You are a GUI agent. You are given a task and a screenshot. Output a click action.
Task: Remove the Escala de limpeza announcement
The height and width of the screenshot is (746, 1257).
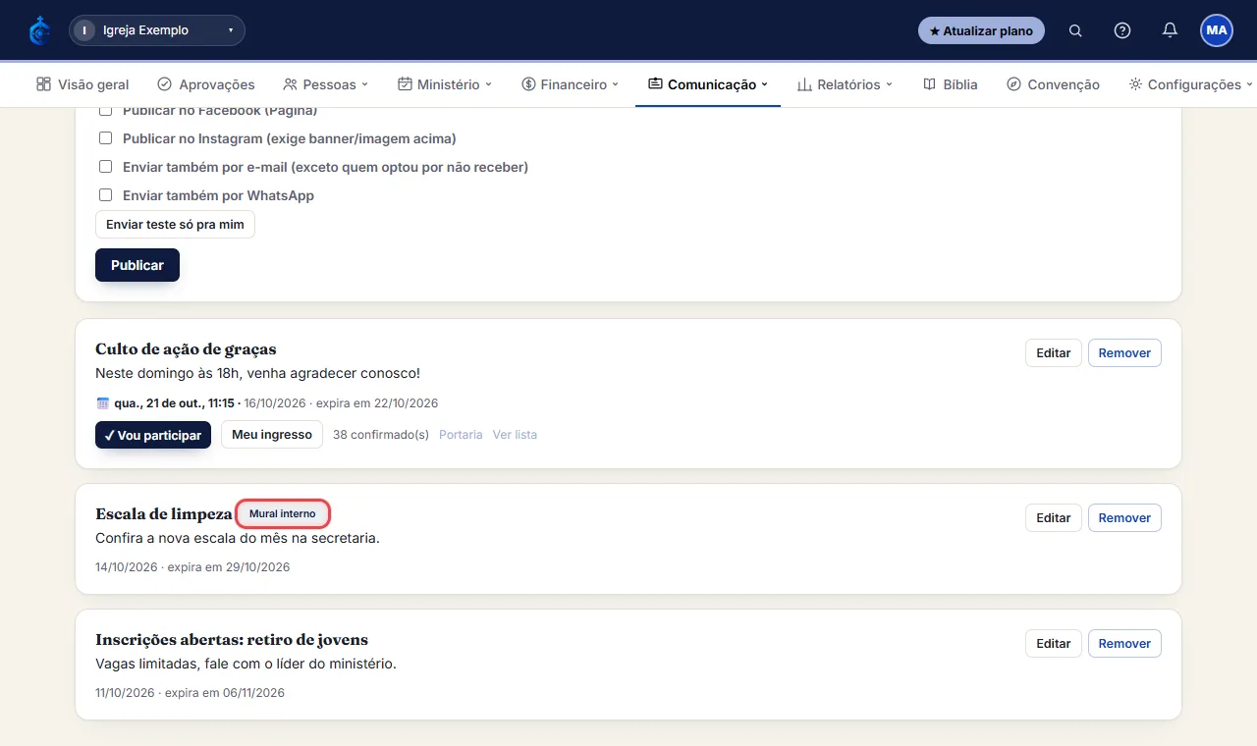(1124, 518)
